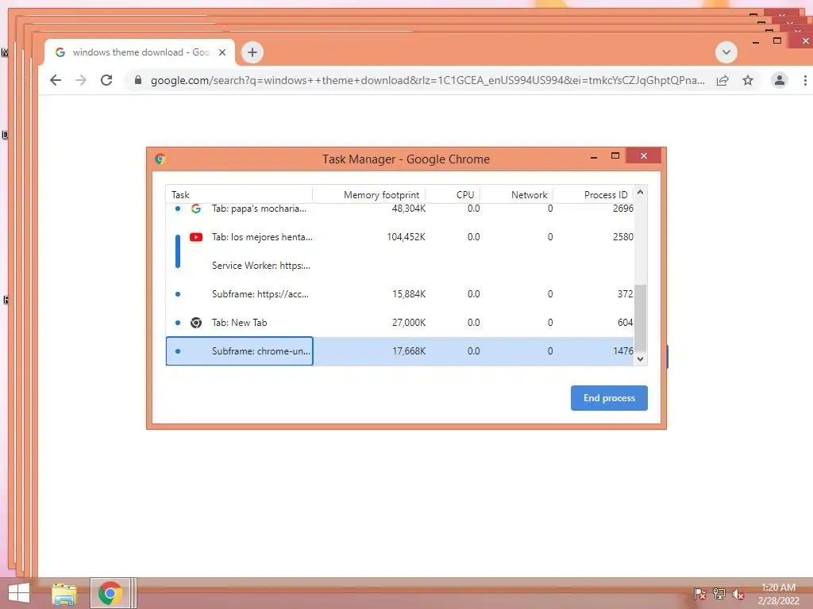Viewport: 813px width, 609px height.
Task: Bookmark this page with the star
Action: (x=748, y=80)
